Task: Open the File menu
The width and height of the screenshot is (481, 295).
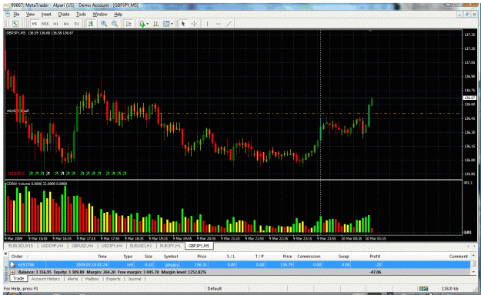Action: (x=16, y=15)
